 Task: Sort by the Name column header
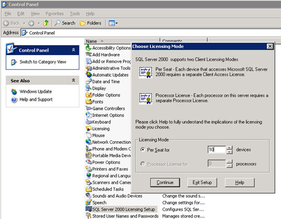click(x=122, y=41)
